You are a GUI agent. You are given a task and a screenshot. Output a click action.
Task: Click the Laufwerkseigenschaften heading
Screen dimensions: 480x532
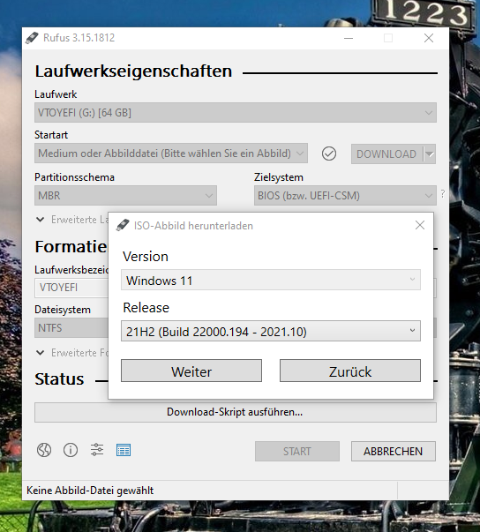point(133,71)
